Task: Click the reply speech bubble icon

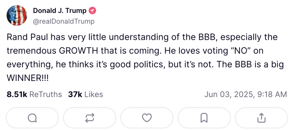Action: (32, 117)
